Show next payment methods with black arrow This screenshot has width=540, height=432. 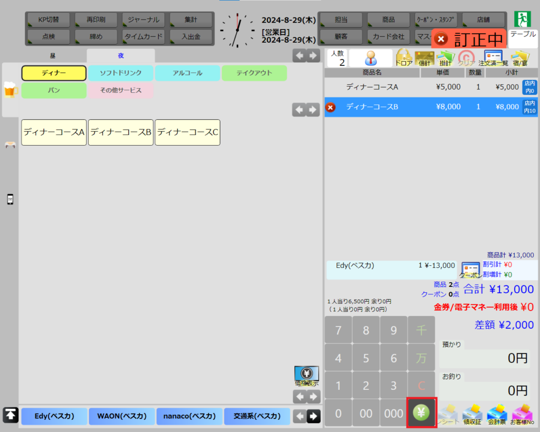pyautogui.click(x=313, y=416)
